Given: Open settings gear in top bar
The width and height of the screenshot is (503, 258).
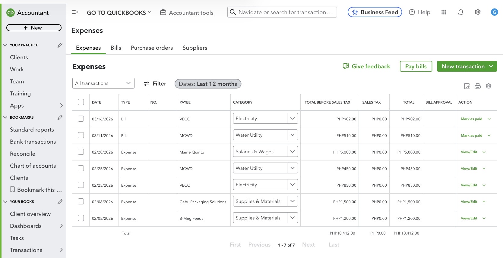Looking at the screenshot, I should 478,12.
